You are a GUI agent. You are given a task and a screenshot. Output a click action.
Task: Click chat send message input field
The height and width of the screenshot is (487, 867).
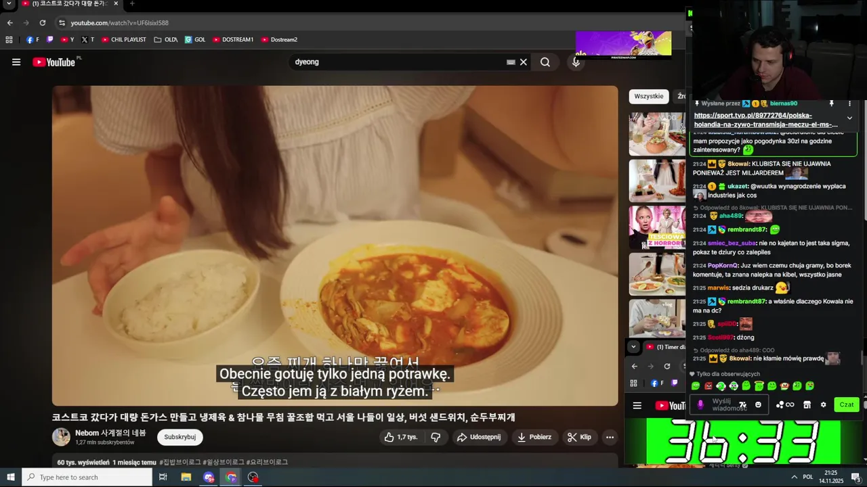click(x=728, y=404)
